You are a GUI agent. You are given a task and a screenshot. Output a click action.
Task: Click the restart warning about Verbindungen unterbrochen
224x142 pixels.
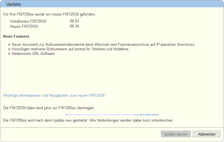[x=88, y=120]
